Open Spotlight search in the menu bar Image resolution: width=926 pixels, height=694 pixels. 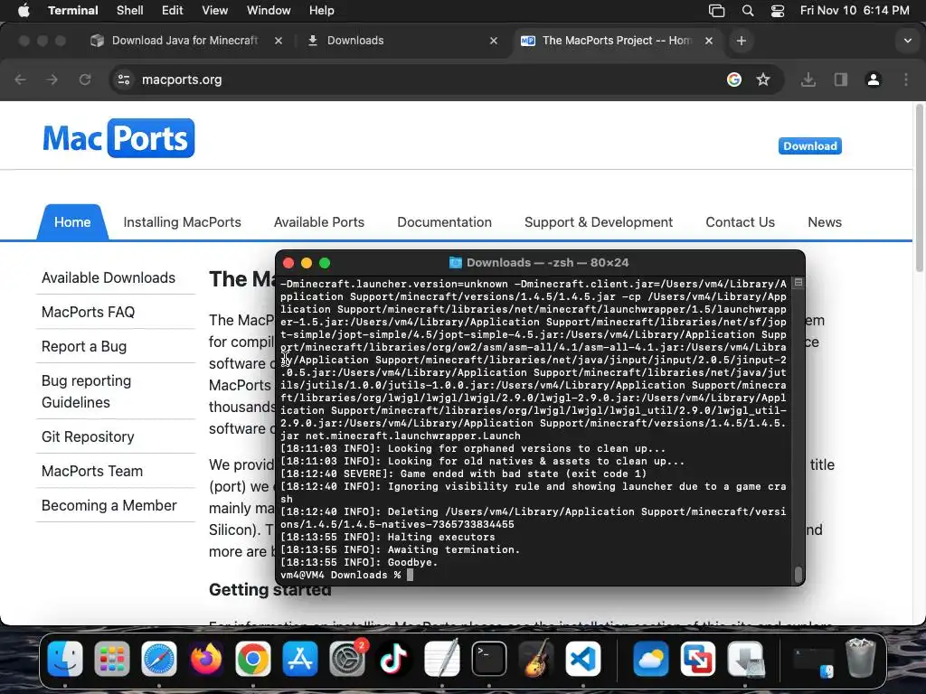pos(748,10)
